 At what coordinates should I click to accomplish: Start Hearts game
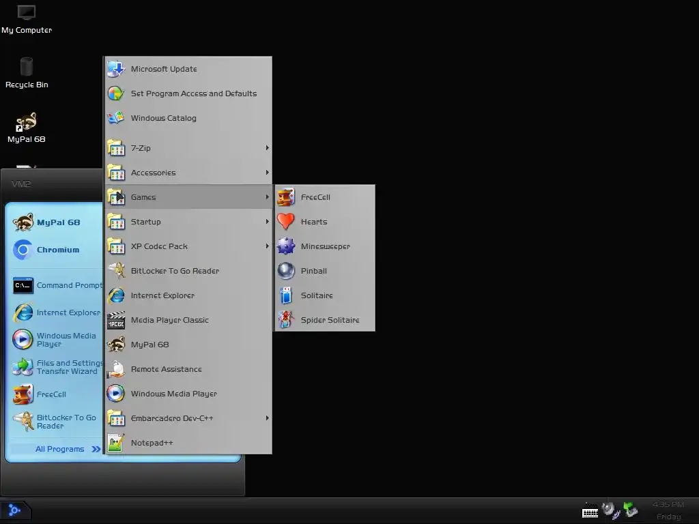point(325,222)
